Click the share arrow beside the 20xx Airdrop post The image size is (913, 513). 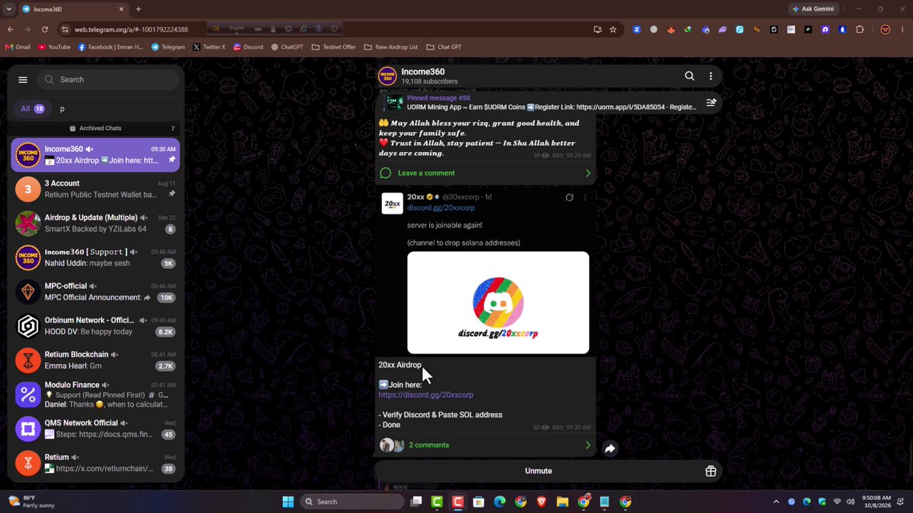(610, 448)
